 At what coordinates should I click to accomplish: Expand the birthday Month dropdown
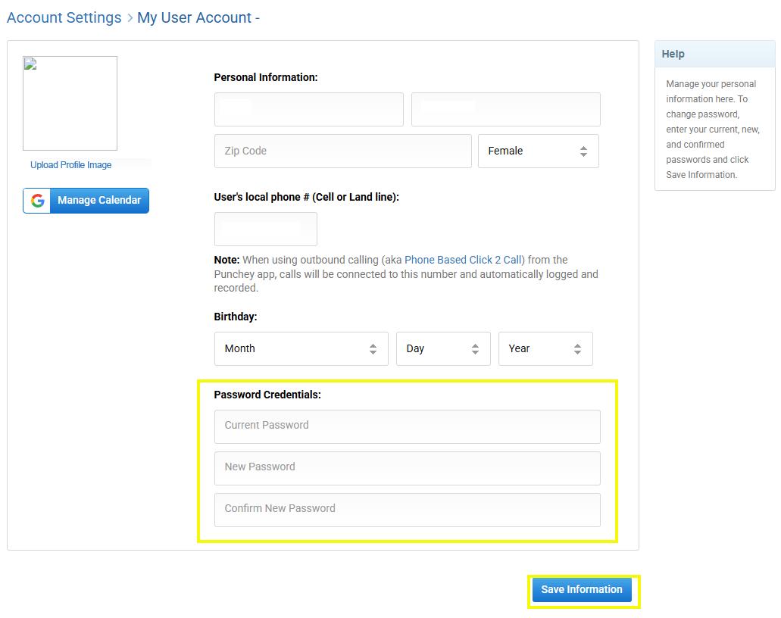click(301, 348)
